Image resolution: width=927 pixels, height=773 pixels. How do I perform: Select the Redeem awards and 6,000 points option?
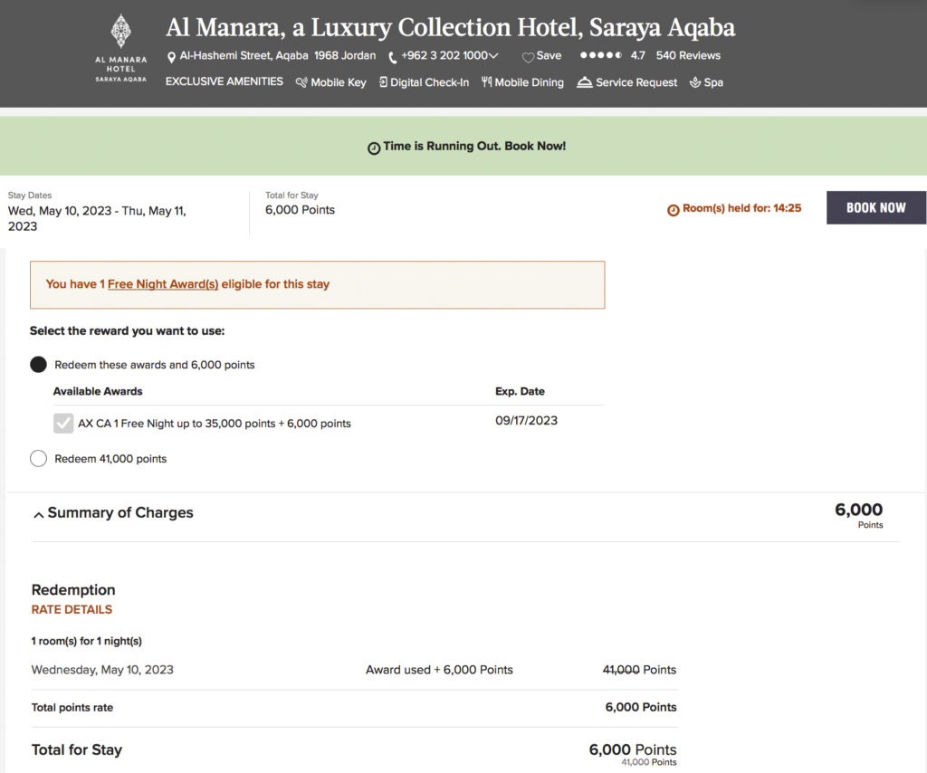(x=38, y=364)
